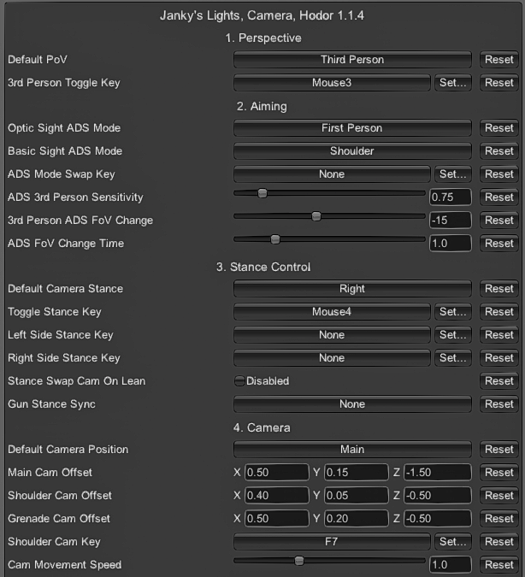525x577 pixels.
Task: Click the Left Side Stance Key binding field
Action: click(x=331, y=335)
